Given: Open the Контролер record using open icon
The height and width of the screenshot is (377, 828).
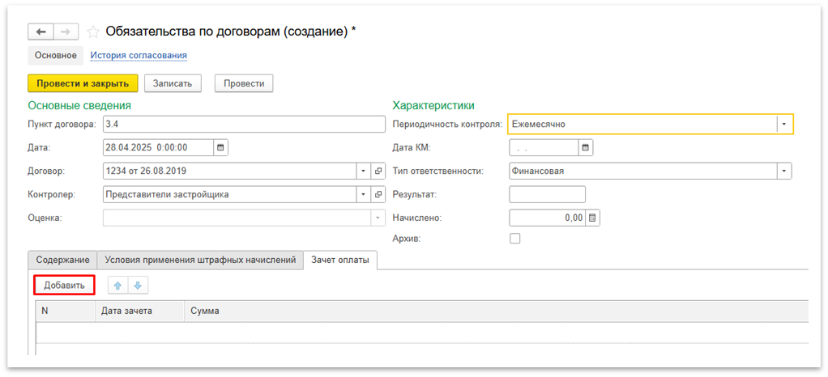Looking at the screenshot, I should (x=378, y=194).
